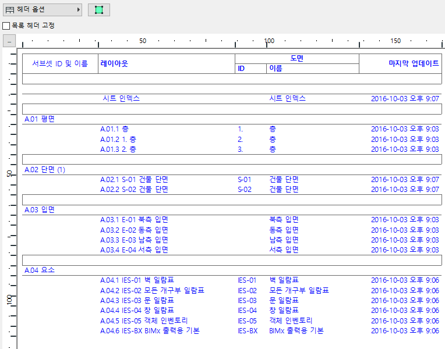
Task: Click the A.03.4 E-04 서측 입면 entry
Action: (x=134, y=250)
